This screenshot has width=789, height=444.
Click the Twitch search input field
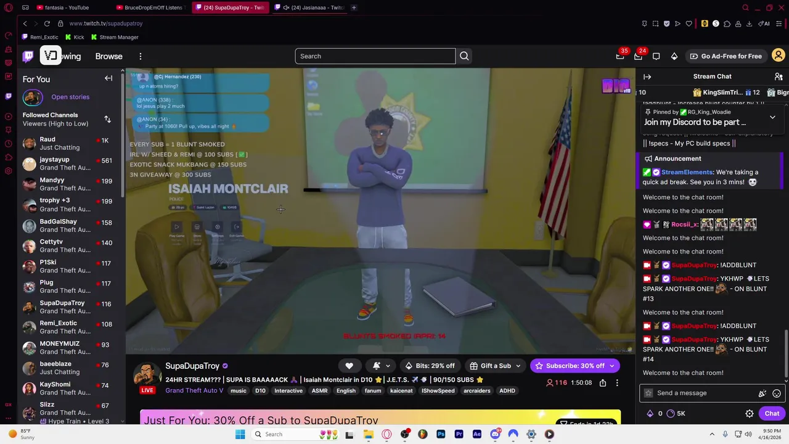click(x=375, y=56)
